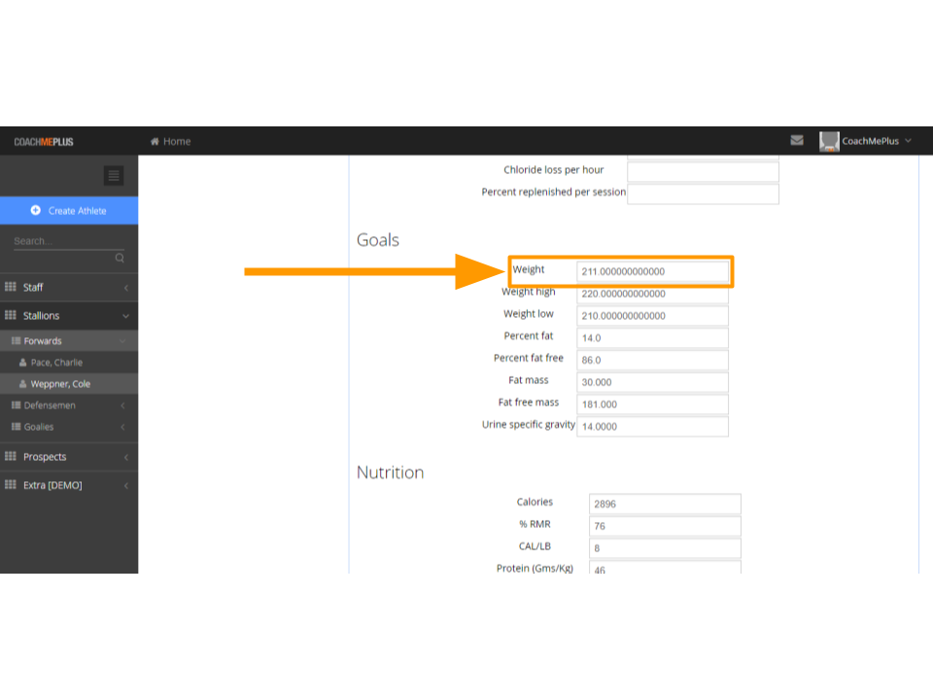
Task: Collapse the Forwards chevron
Action: pyautogui.click(x=122, y=341)
